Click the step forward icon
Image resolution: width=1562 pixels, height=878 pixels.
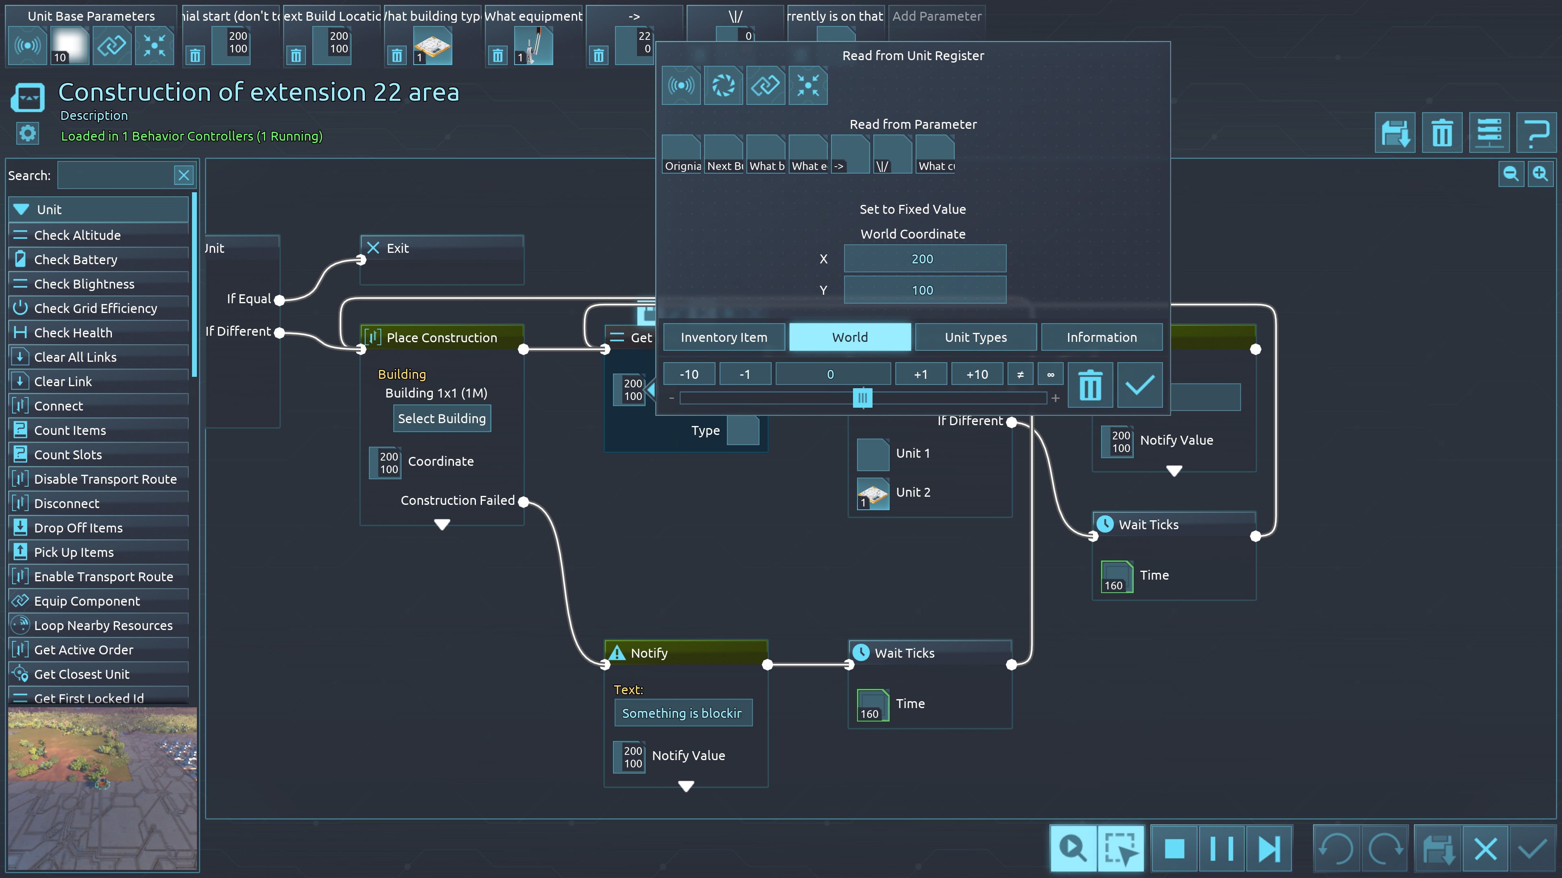(x=1269, y=848)
